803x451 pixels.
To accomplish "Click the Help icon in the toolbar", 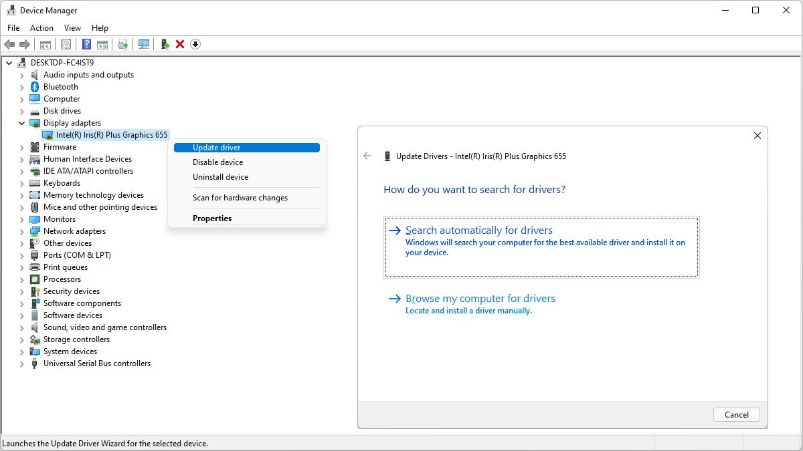I will click(86, 44).
